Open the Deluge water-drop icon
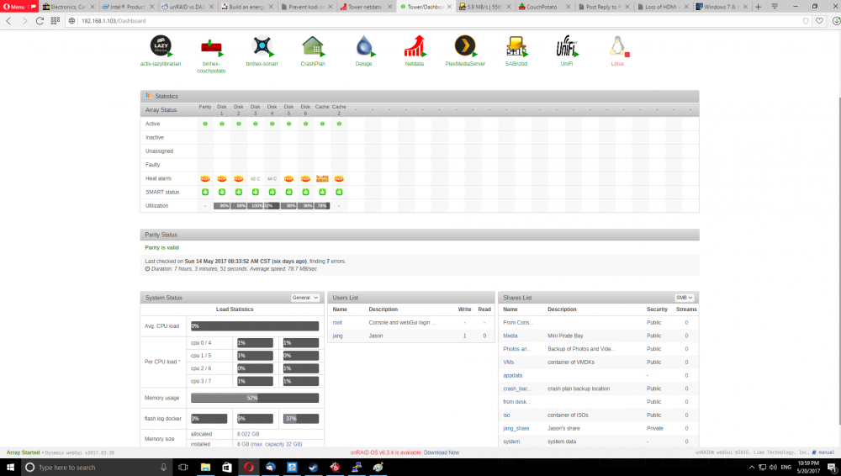841x476 pixels. coord(363,46)
